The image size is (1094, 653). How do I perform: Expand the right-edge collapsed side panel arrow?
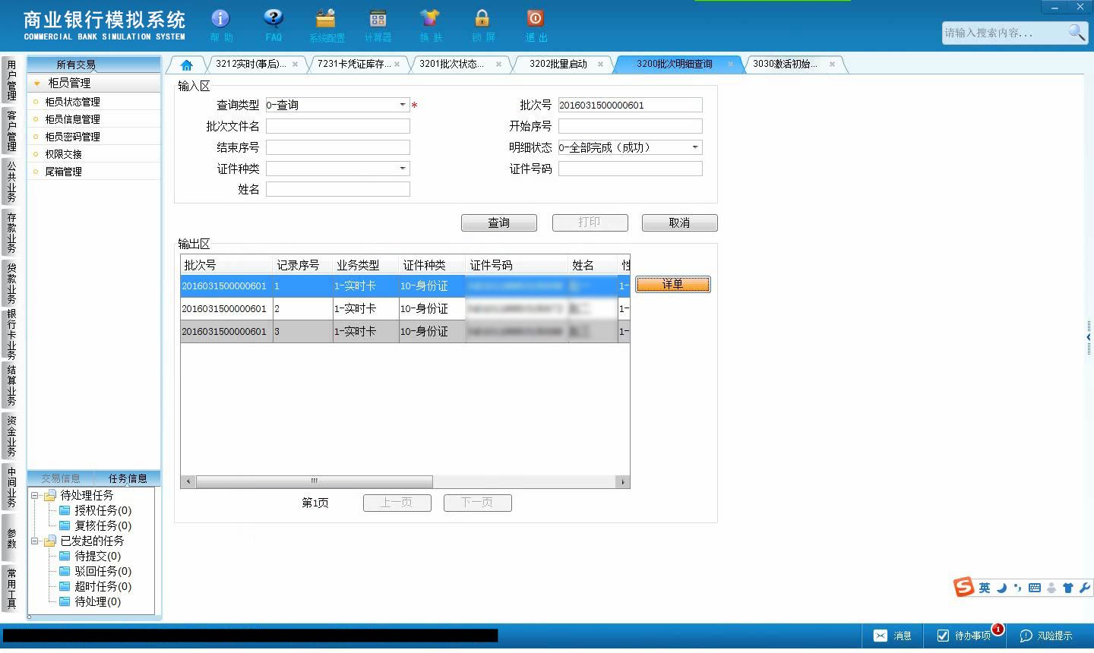coord(1089,336)
